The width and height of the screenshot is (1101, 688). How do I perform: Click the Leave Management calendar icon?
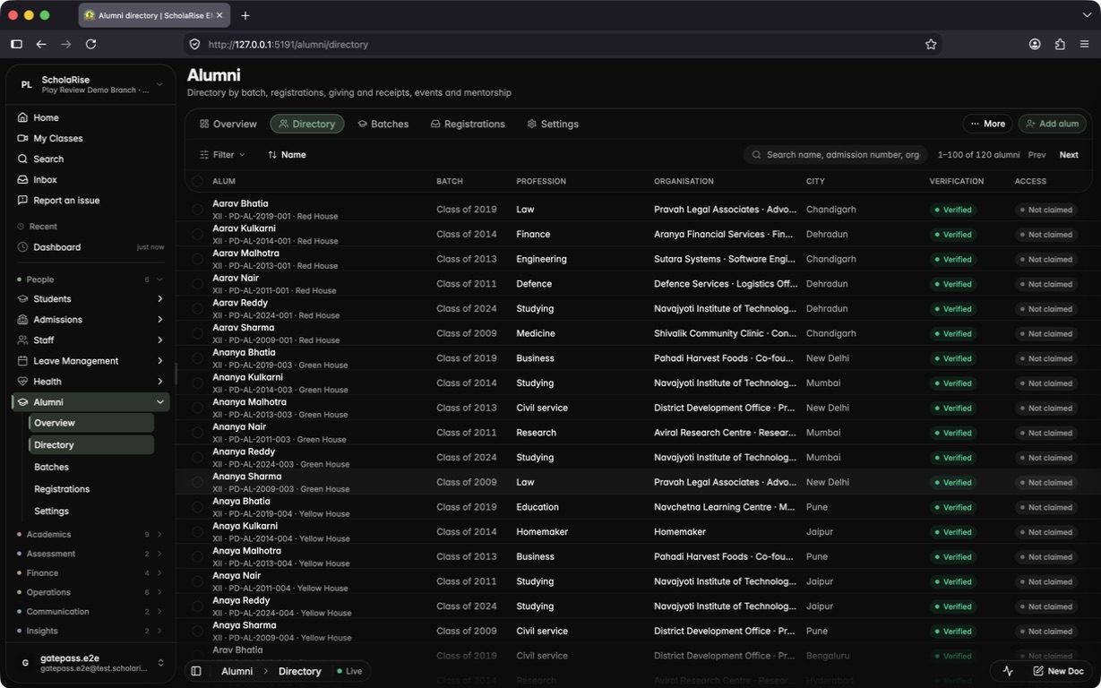click(23, 360)
